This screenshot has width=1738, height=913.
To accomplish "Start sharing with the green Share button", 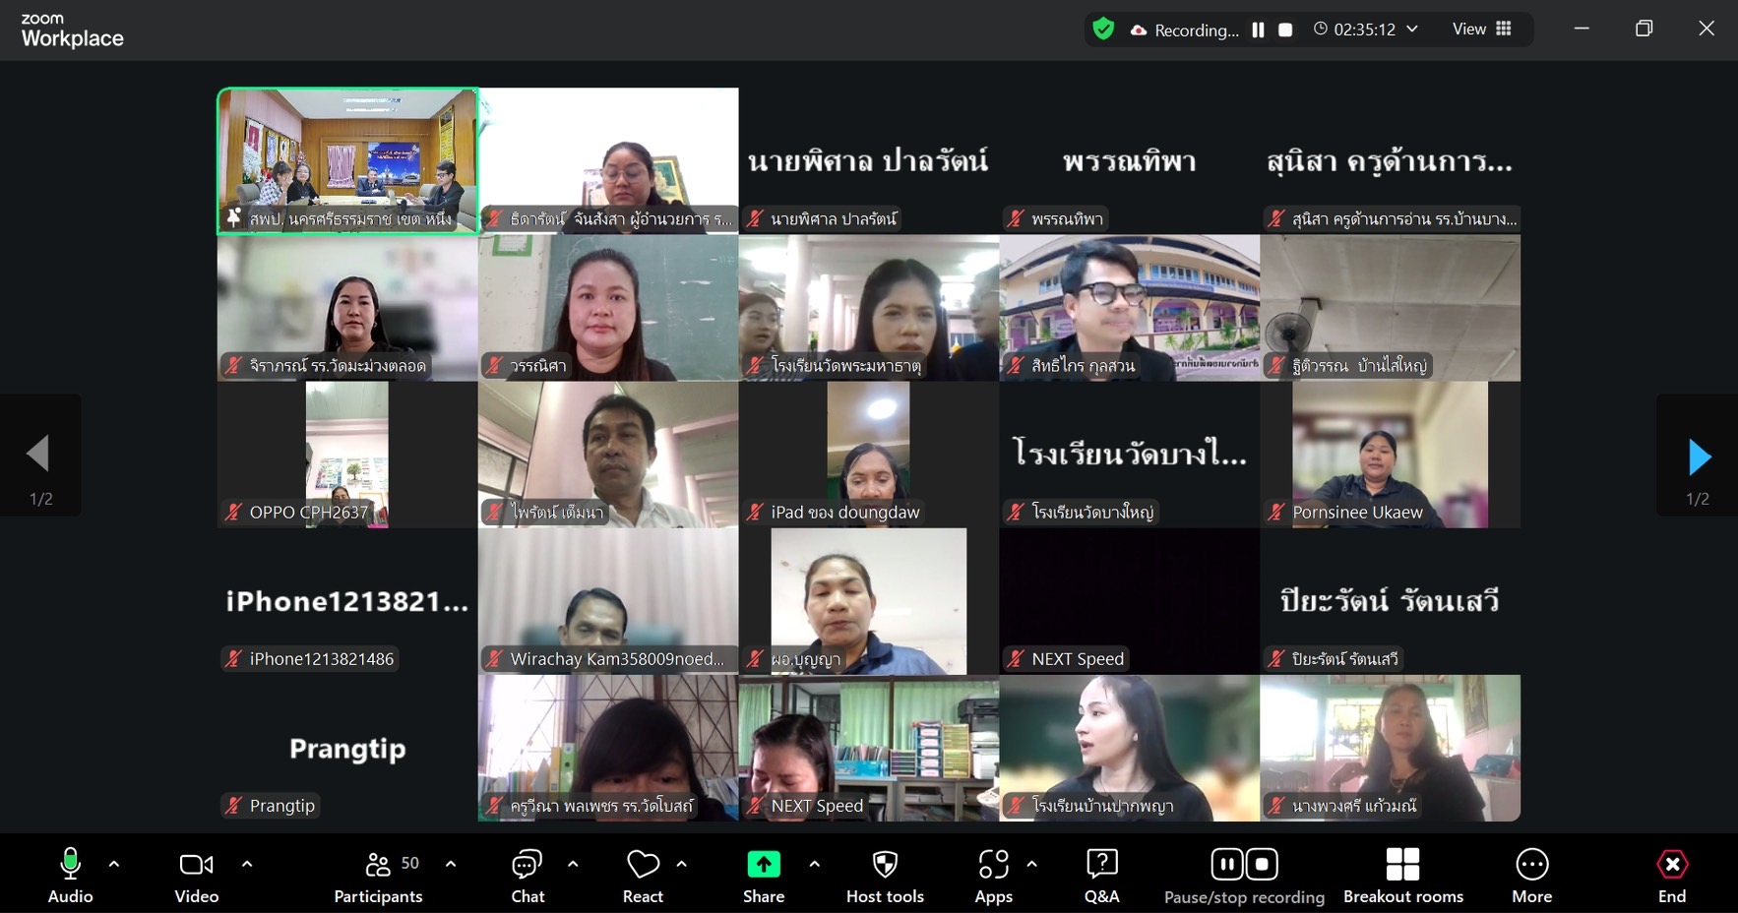I will (x=763, y=874).
